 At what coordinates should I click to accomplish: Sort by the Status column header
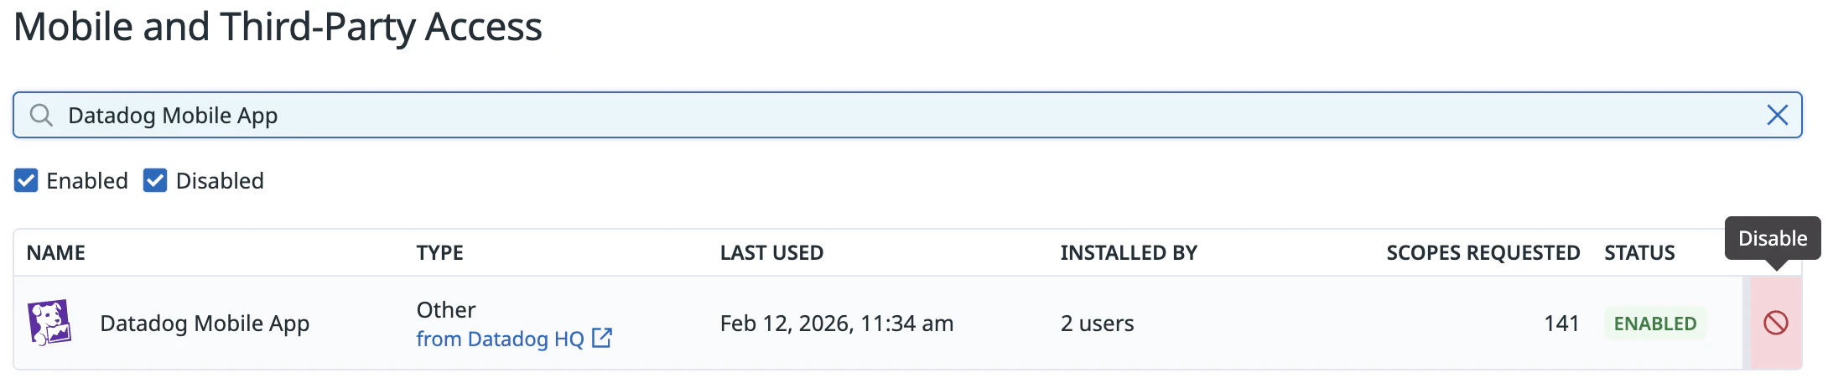pyautogui.click(x=1639, y=252)
